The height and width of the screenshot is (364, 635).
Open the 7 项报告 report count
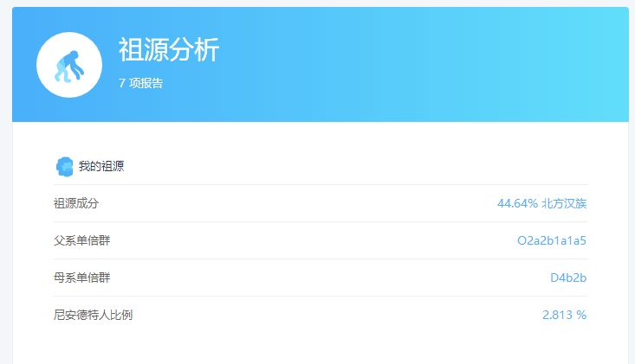point(141,83)
